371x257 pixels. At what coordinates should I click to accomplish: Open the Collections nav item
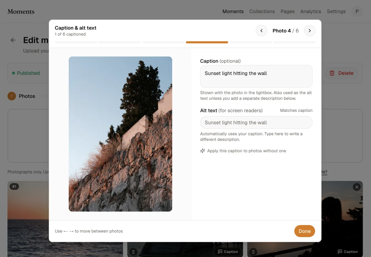(262, 11)
